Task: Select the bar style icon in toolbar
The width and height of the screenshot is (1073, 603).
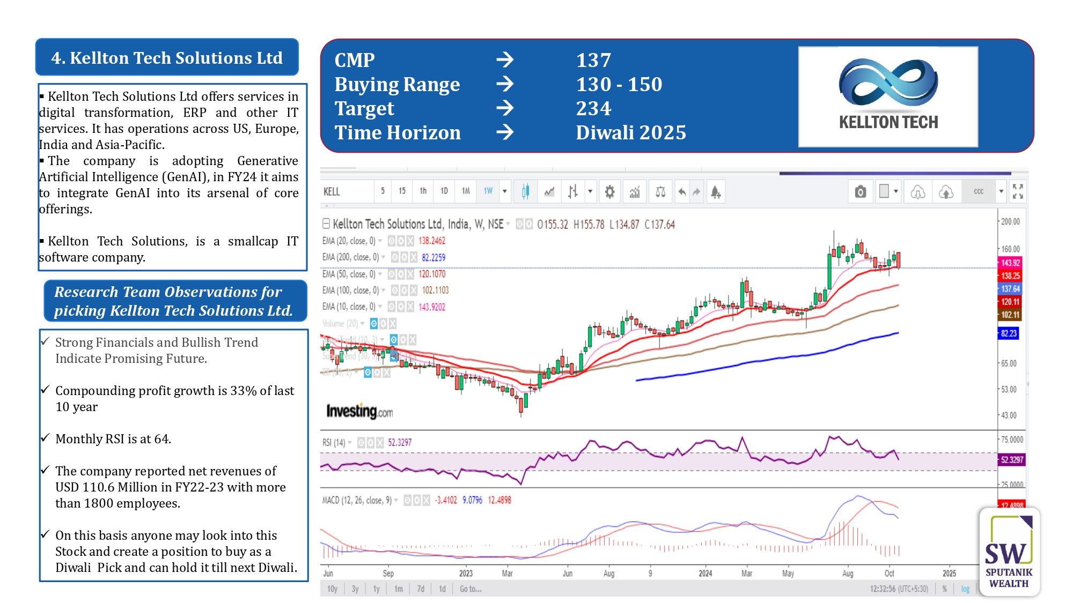Action: (x=573, y=191)
